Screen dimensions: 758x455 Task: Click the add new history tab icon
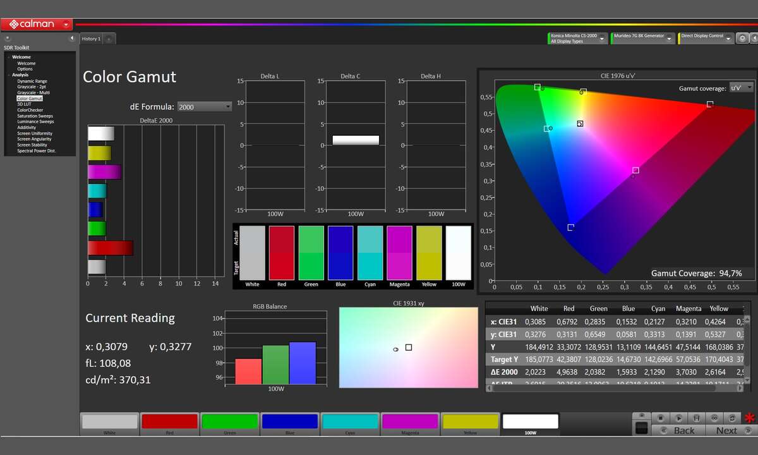click(109, 39)
